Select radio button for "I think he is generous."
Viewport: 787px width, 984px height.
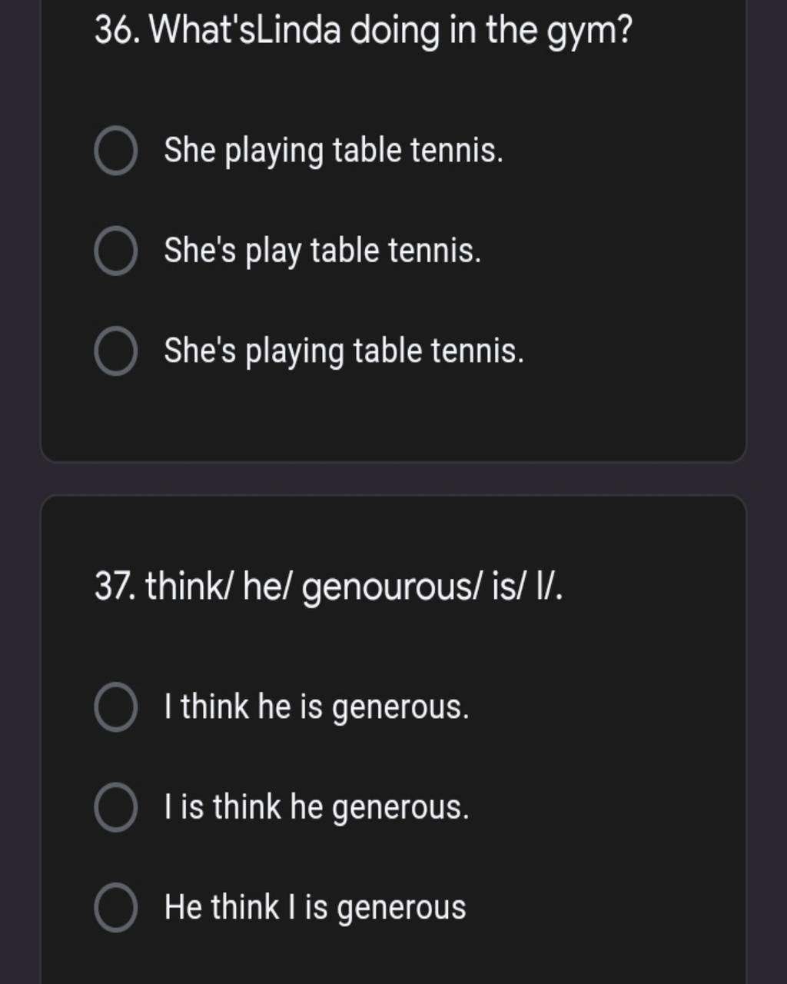tap(116, 708)
